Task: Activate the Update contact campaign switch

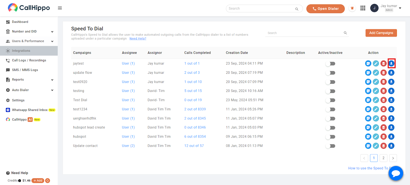Action: pos(330,146)
